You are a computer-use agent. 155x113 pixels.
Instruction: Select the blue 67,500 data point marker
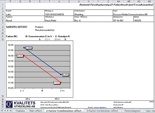24,48
